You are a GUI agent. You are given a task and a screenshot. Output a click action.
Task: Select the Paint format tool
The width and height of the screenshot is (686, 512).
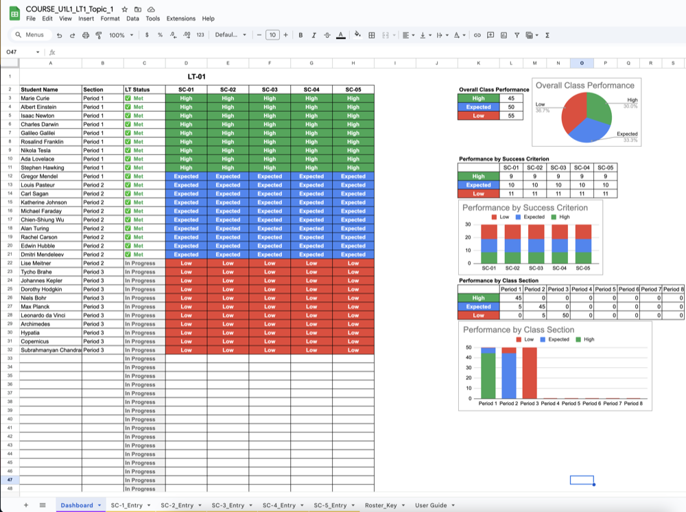pyautogui.click(x=99, y=35)
